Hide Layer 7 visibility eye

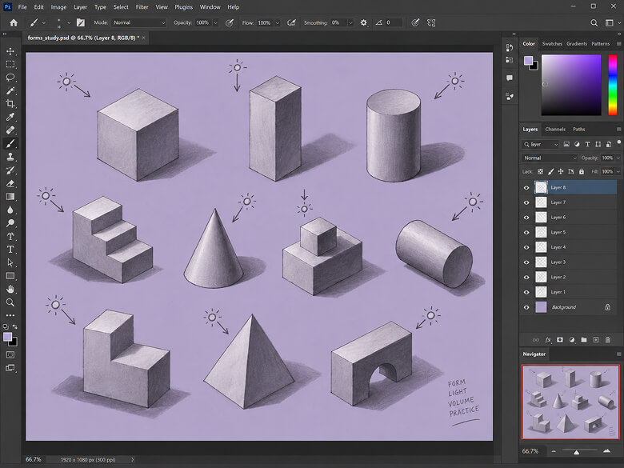pyautogui.click(x=526, y=202)
